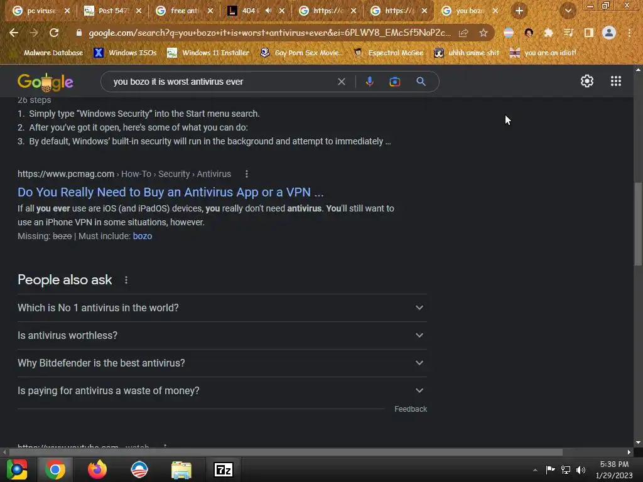Reload the current Google page
Image resolution: width=643 pixels, height=482 pixels.
(54, 33)
